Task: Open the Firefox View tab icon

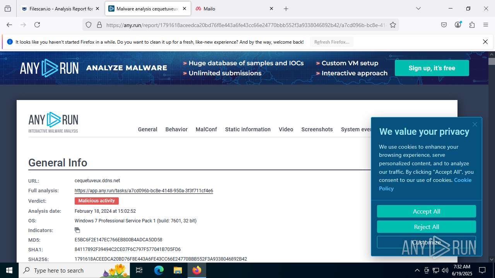Action: pos(8,8)
